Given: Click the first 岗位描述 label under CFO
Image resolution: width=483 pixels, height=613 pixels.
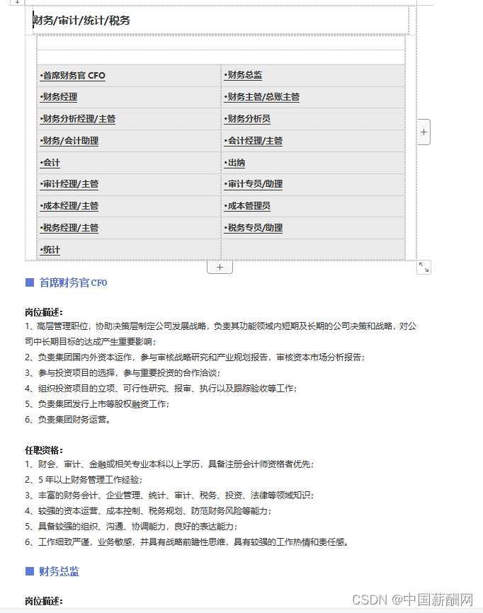Looking at the screenshot, I should tap(44, 312).
